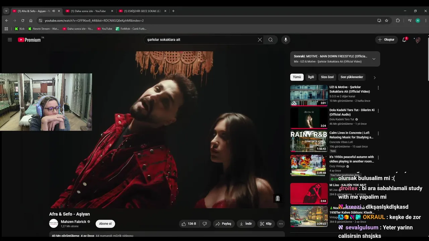This screenshot has height=241, width=429.
Task: Run search with the magnifier button
Action: coord(270,39)
